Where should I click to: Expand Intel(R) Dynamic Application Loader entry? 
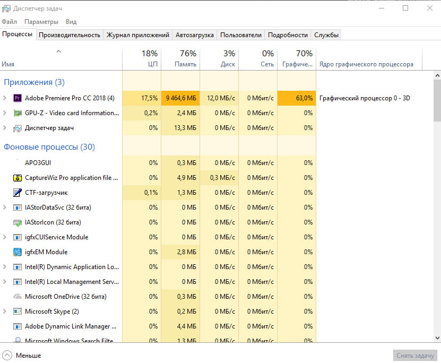(4, 267)
